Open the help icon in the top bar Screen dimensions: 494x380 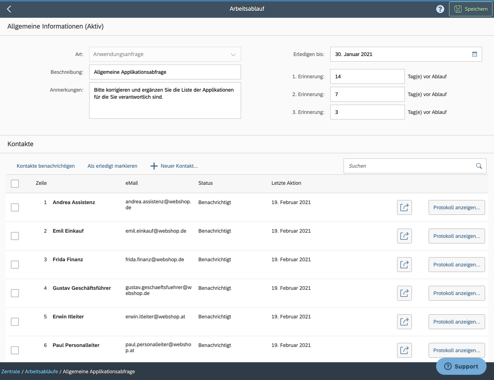(x=440, y=9)
